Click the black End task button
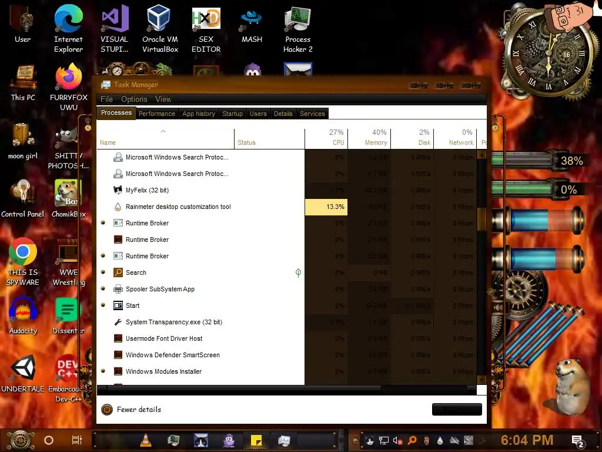The width and height of the screenshot is (602, 452). click(x=456, y=410)
